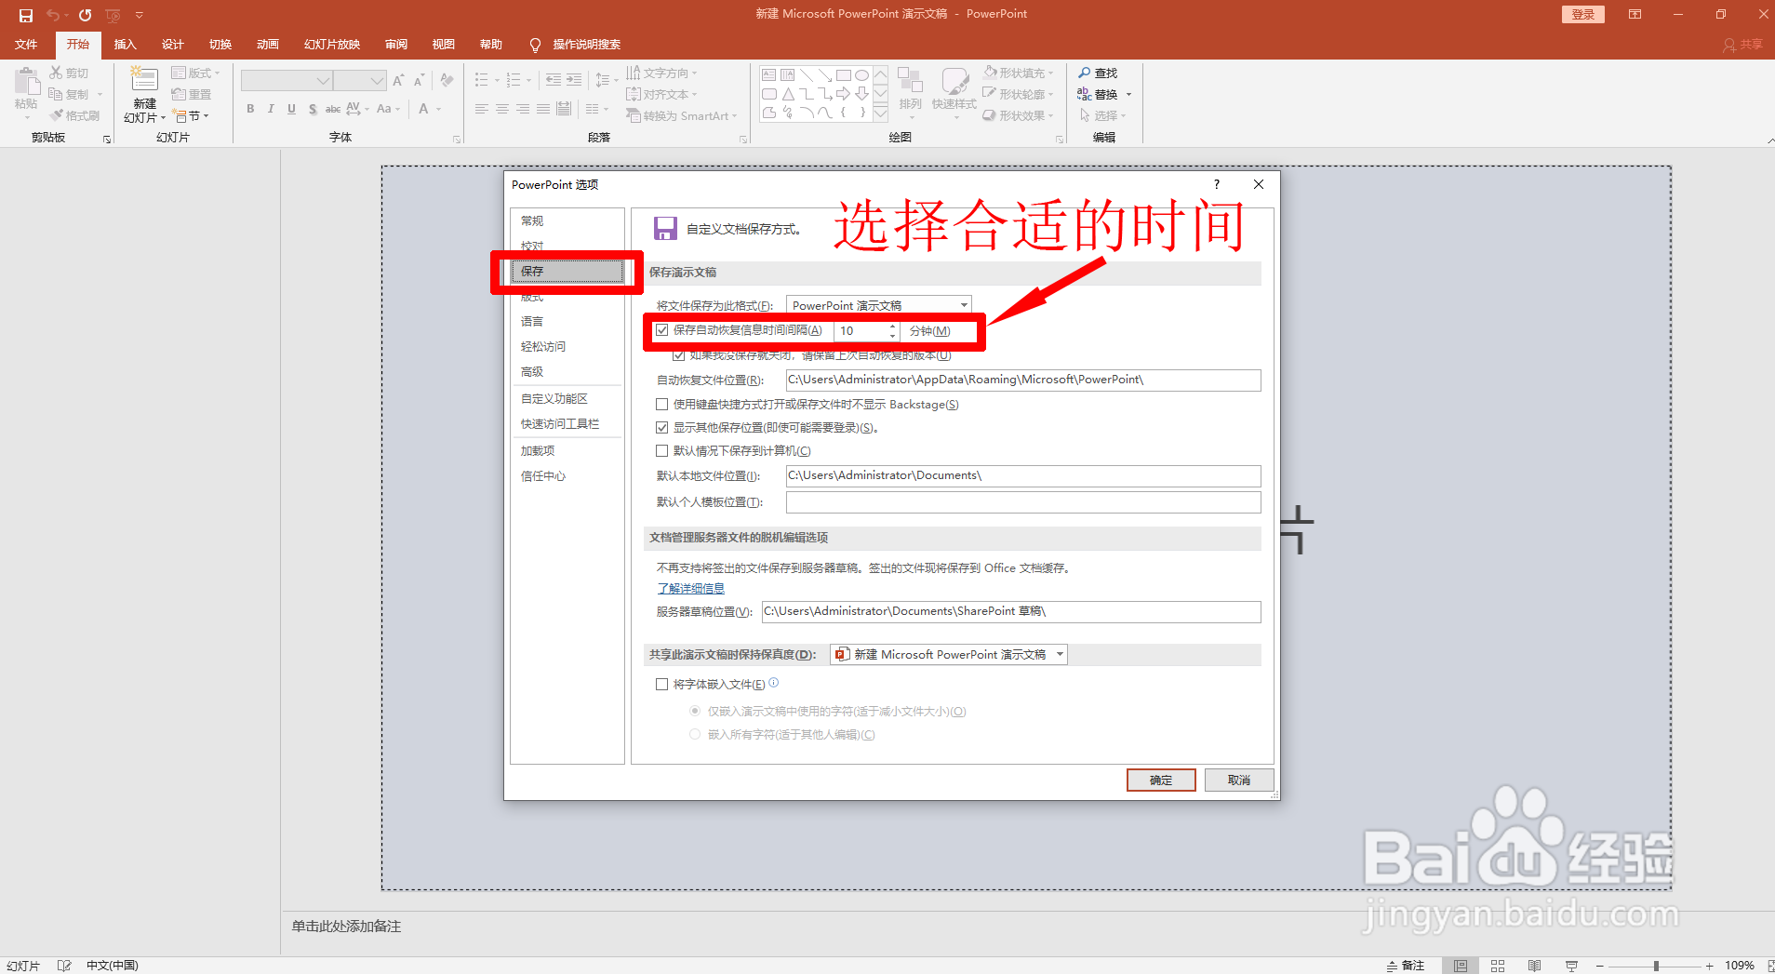The height and width of the screenshot is (974, 1775).
Task: Increase autosave minutes with spinner up arrow
Action: click(893, 326)
